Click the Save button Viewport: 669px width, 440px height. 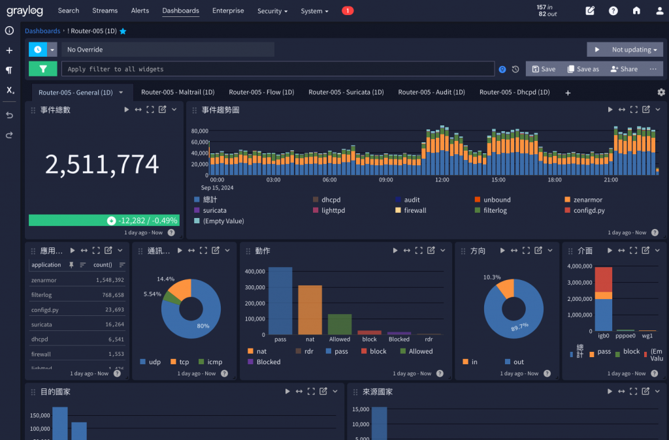coord(544,69)
